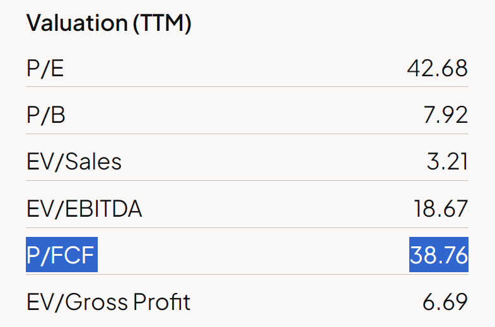495x327 pixels.
Task: Click the P/B value 7.92
Action: (x=445, y=115)
